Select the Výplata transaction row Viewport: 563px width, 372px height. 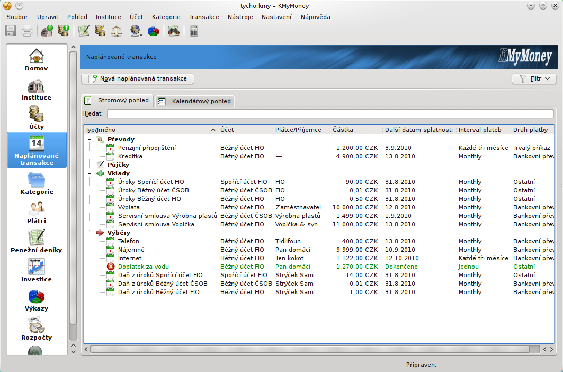[319, 207]
